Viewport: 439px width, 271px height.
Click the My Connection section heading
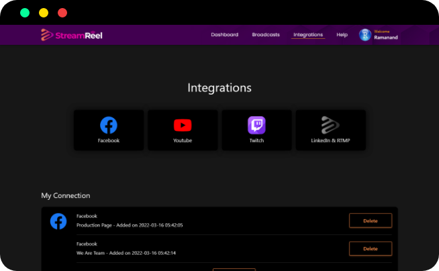66,196
